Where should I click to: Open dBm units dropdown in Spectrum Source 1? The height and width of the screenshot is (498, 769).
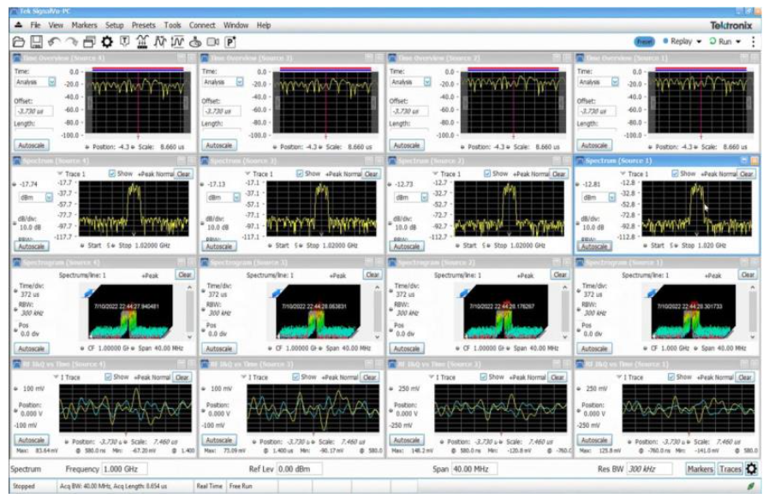click(x=612, y=197)
